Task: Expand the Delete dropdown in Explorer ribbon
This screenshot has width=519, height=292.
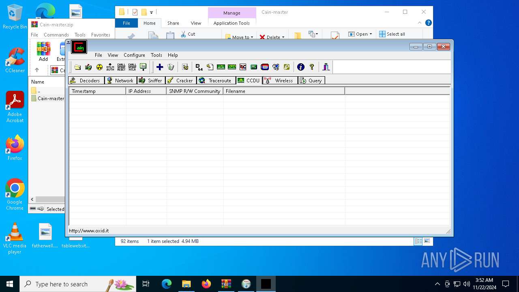Action: (x=272, y=37)
